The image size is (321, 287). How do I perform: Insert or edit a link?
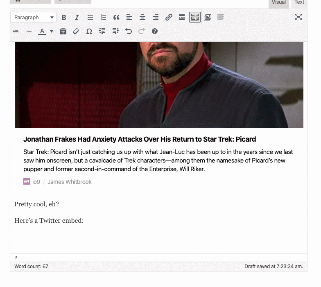tap(169, 17)
